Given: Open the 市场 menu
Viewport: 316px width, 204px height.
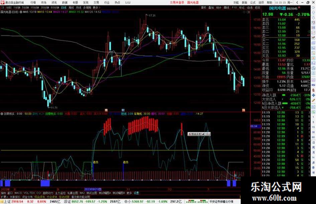Looking at the screenshot, I should click(x=43, y=3).
